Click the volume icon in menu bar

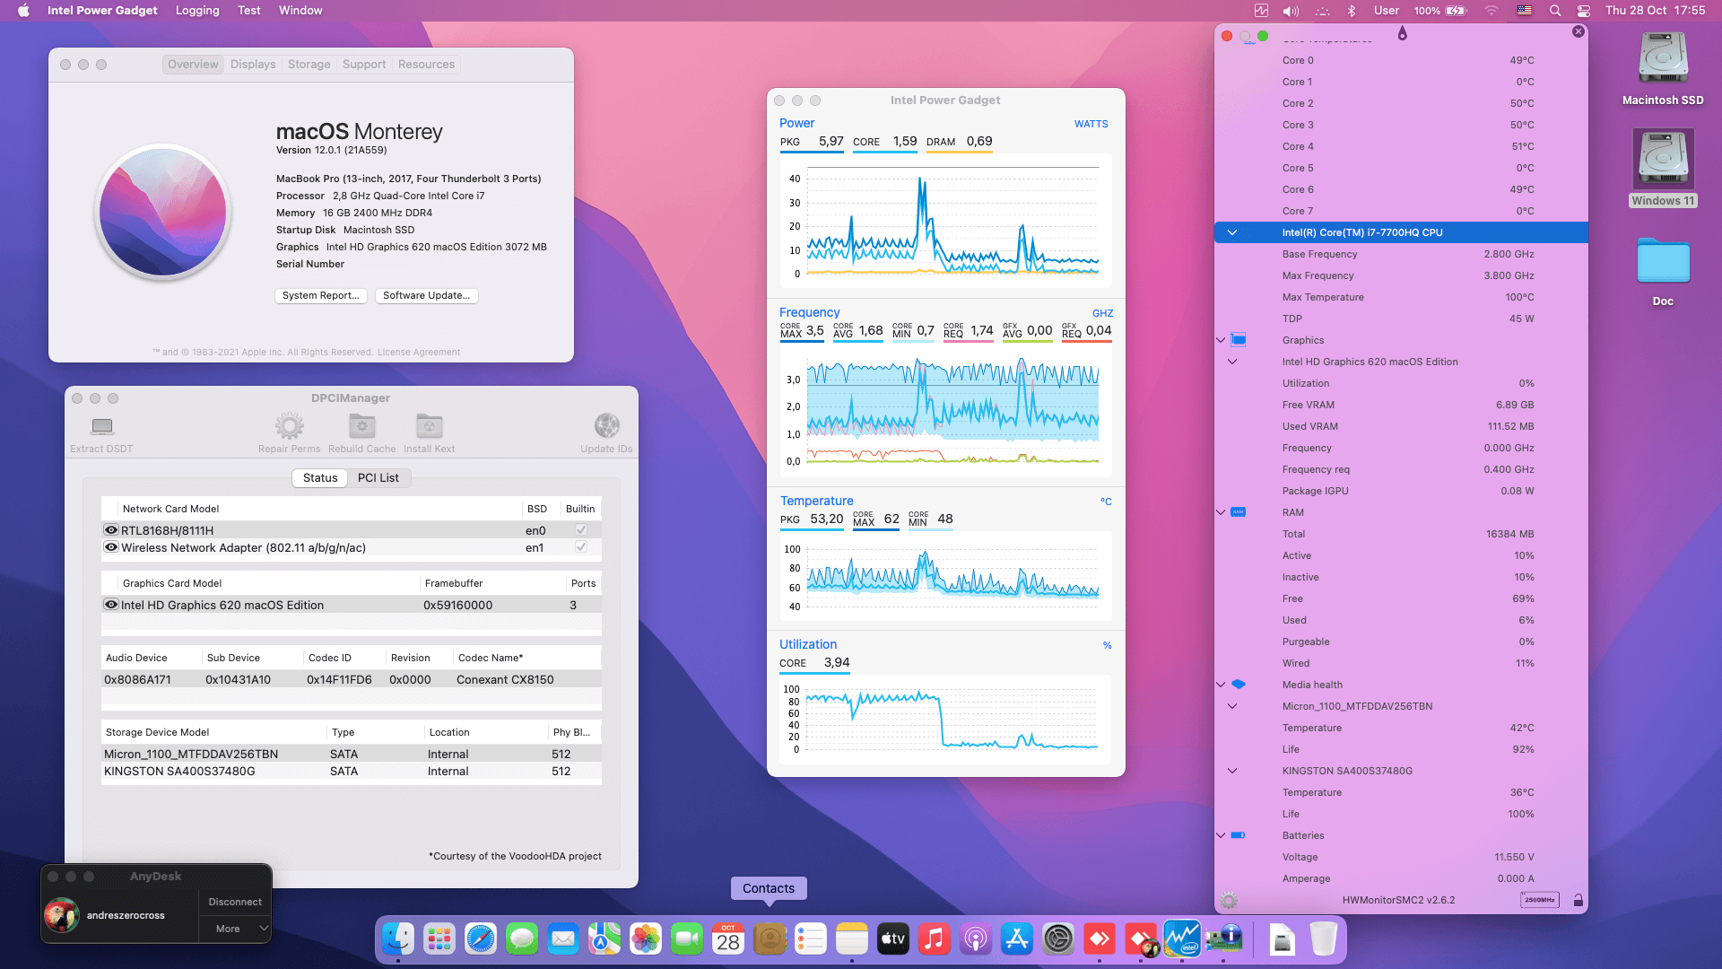1291,11
